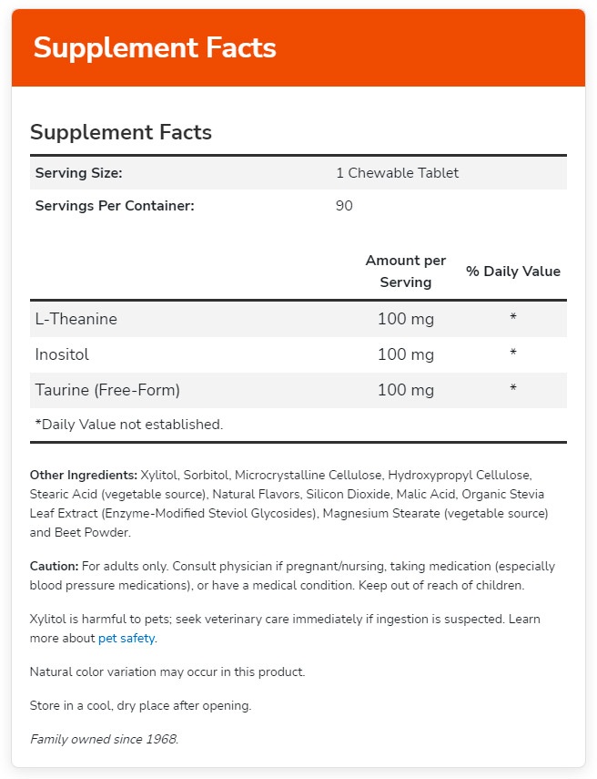
Task: Click the Store in a cool, dry place text
Action: click(x=140, y=705)
